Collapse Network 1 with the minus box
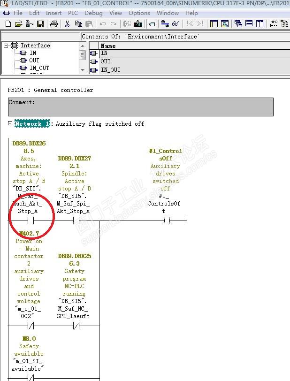This screenshot has width=290, height=381. click(x=10, y=123)
